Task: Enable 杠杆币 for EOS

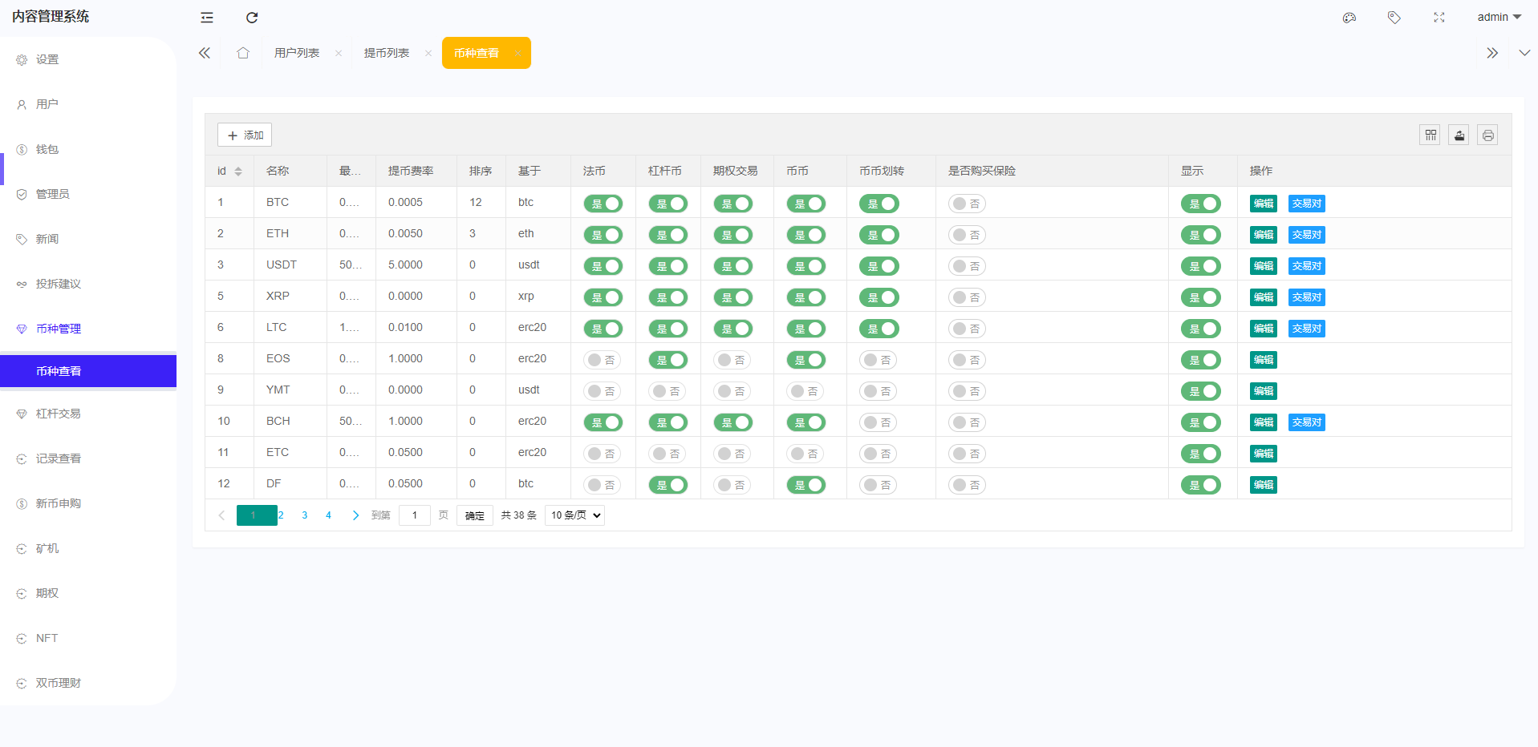Action: 668,360
